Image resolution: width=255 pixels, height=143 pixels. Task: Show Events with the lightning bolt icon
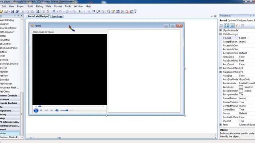click(x=237, y=25)
